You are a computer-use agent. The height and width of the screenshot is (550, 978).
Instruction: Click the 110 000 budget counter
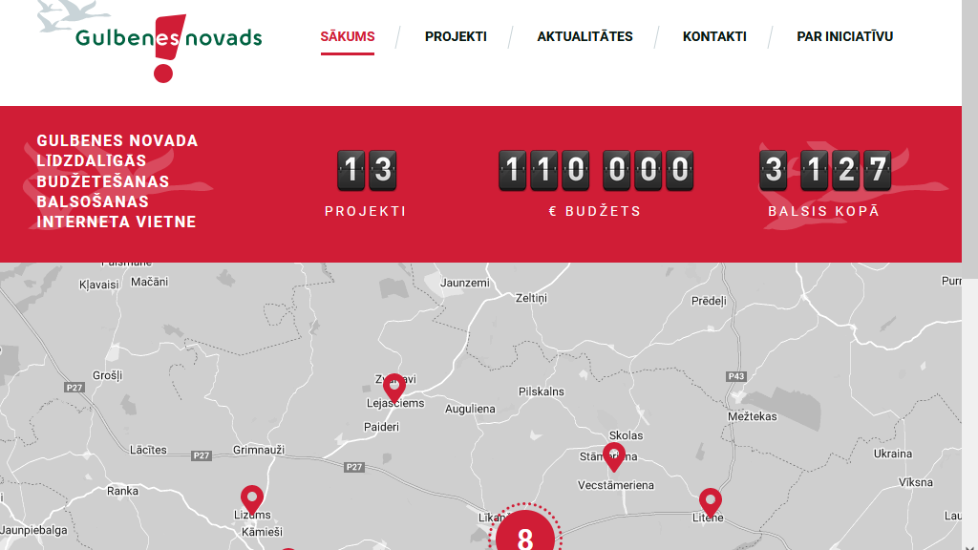[x=595, y=170]
